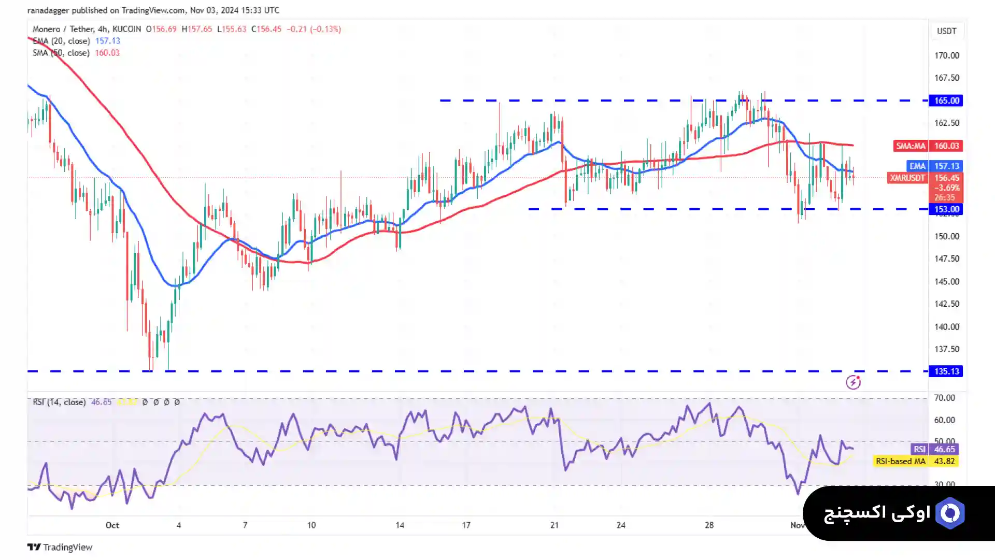Screen dimensions: 995x560
Task: Click the 17 date label on time axis
Action: click(466, 525)
